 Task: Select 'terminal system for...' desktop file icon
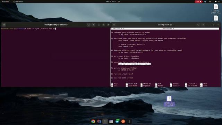216,9
